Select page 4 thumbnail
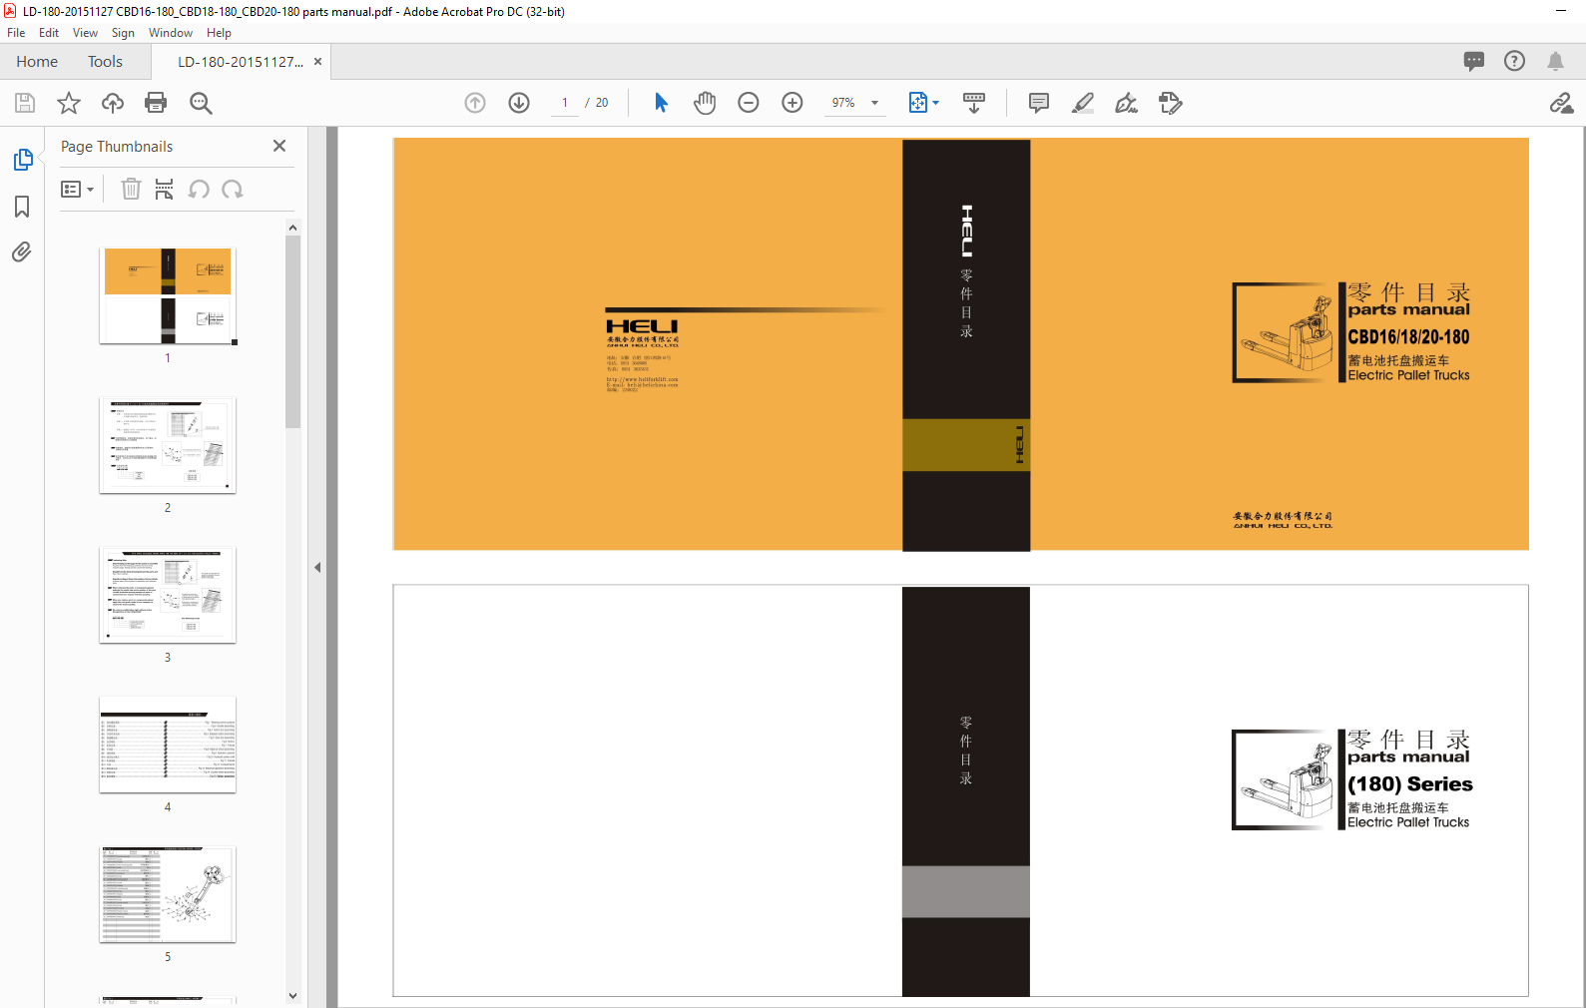 pyautogui.click(x=168, y=745)
